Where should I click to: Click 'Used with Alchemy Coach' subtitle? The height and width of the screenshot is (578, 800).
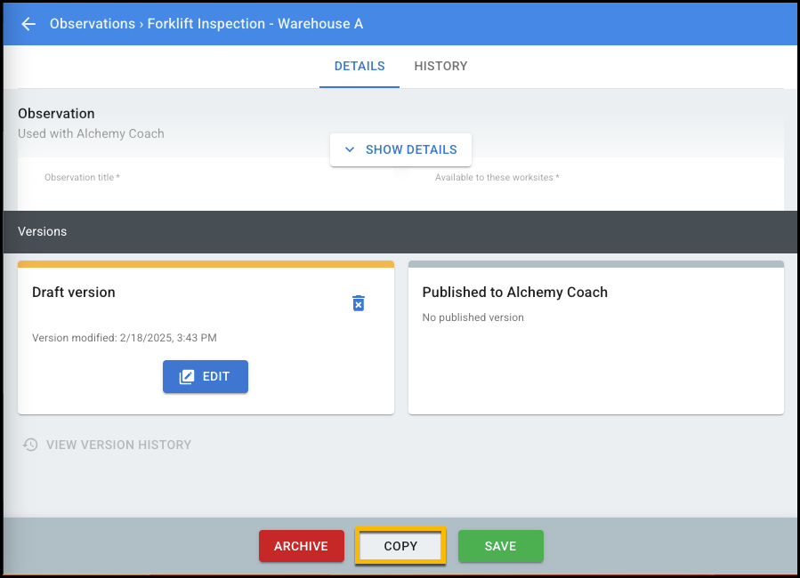pyautogui.click(x=91, y=133)
